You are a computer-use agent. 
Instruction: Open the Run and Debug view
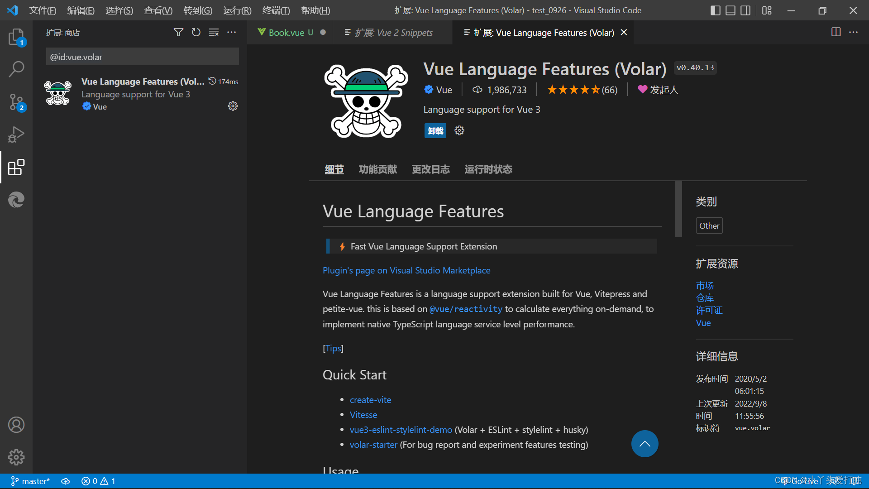pyautogui.click(x=16, y=134)
